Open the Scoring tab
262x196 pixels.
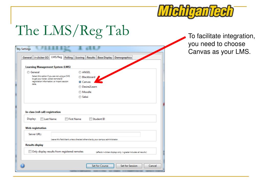point(80,57)
